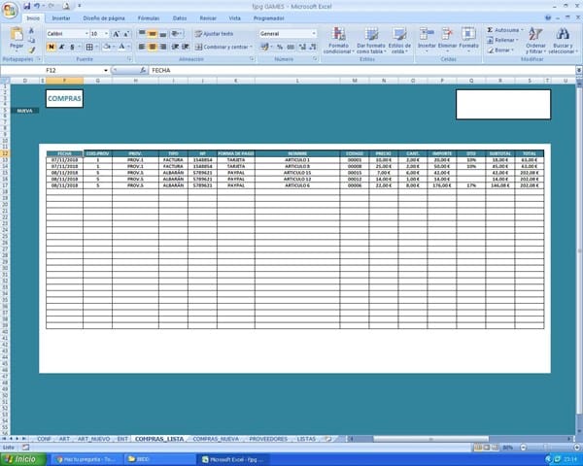Open Ordenar y filtrar menu

pos(535,40)
